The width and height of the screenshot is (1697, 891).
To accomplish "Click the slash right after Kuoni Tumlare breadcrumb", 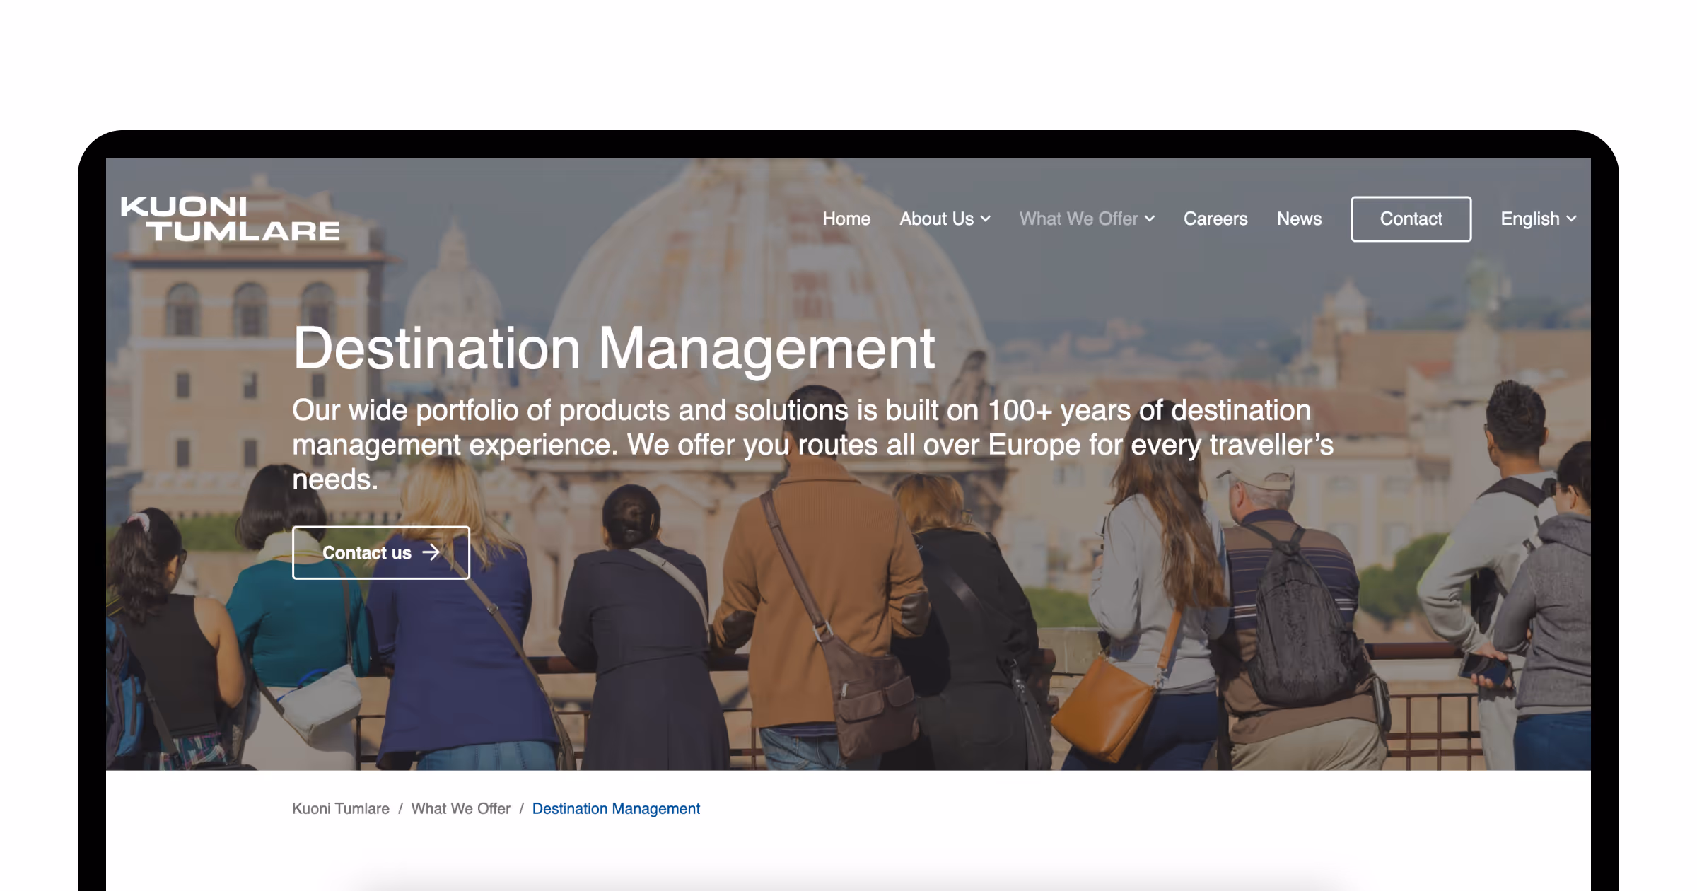I will [x=400, y=808].
